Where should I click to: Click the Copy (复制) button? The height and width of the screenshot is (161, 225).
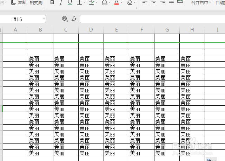point(19,2)
